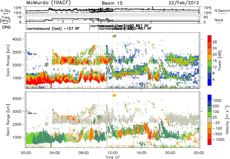Click the '-1000' Velocity colorbar tick value
Viewport: 230px width, 159px height.
[x=218, y=139]
